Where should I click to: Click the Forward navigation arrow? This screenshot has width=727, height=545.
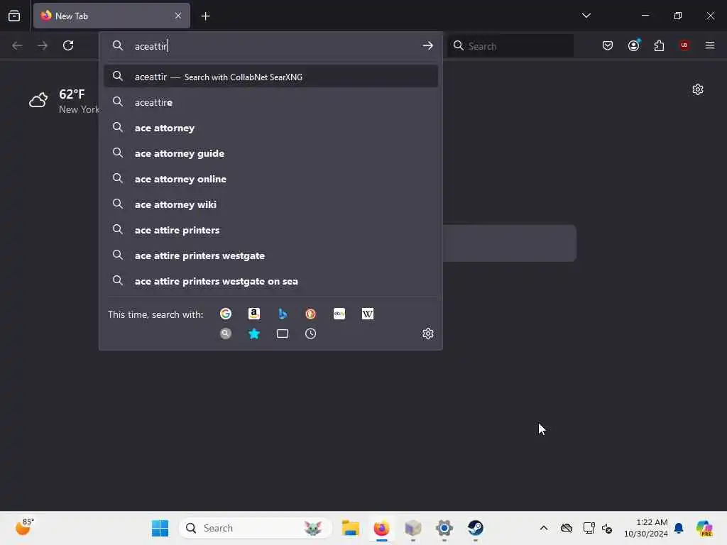[43, 45]
